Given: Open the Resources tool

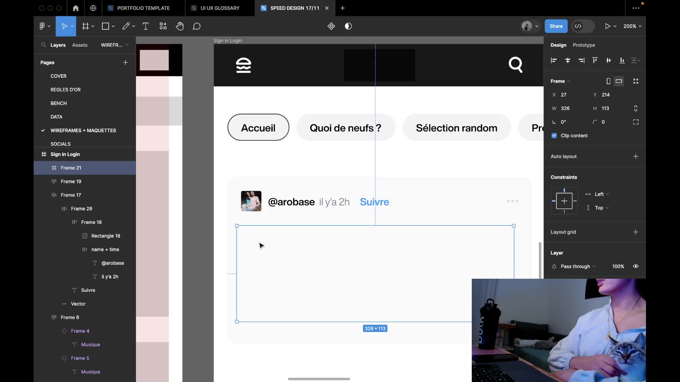Looking at the screenshot, I should [163, 26].
